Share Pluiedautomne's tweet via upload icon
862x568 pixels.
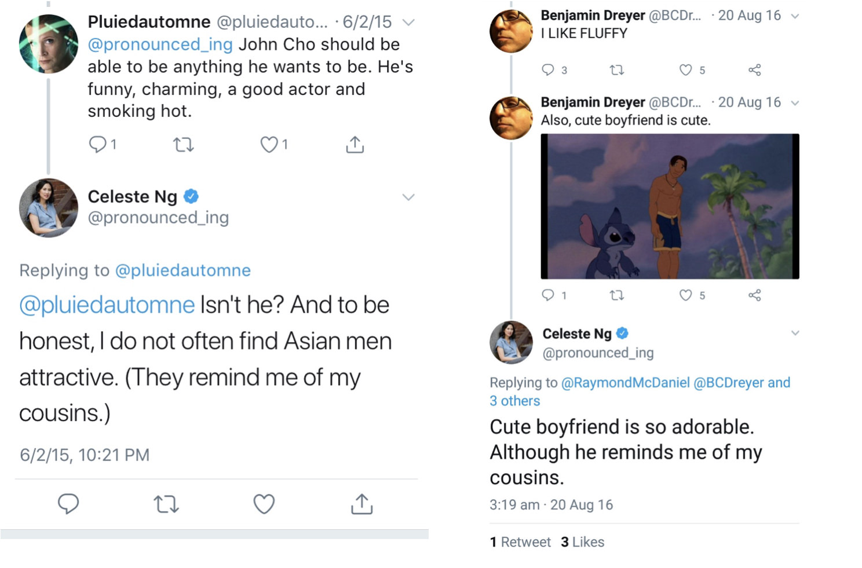[x=355, y=144]
